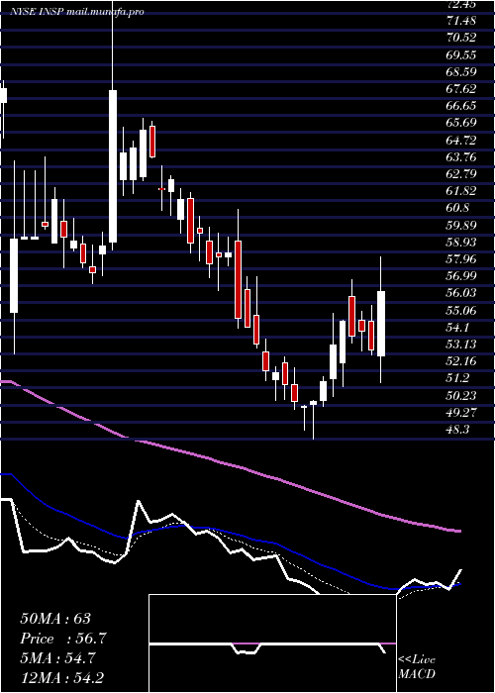Click the long red candlestick starting at 58.93

click(239, 279)
